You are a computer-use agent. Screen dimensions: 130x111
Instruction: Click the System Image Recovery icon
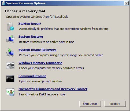point(10,53)
